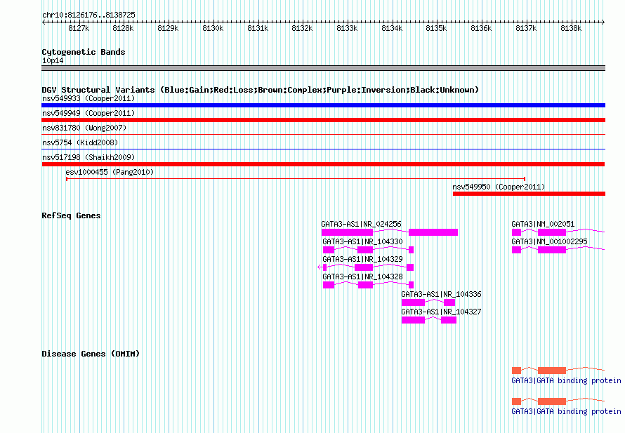Select the NR_024256 large right exon block
This screenshot has width=625, height=433.
point(433,232)
